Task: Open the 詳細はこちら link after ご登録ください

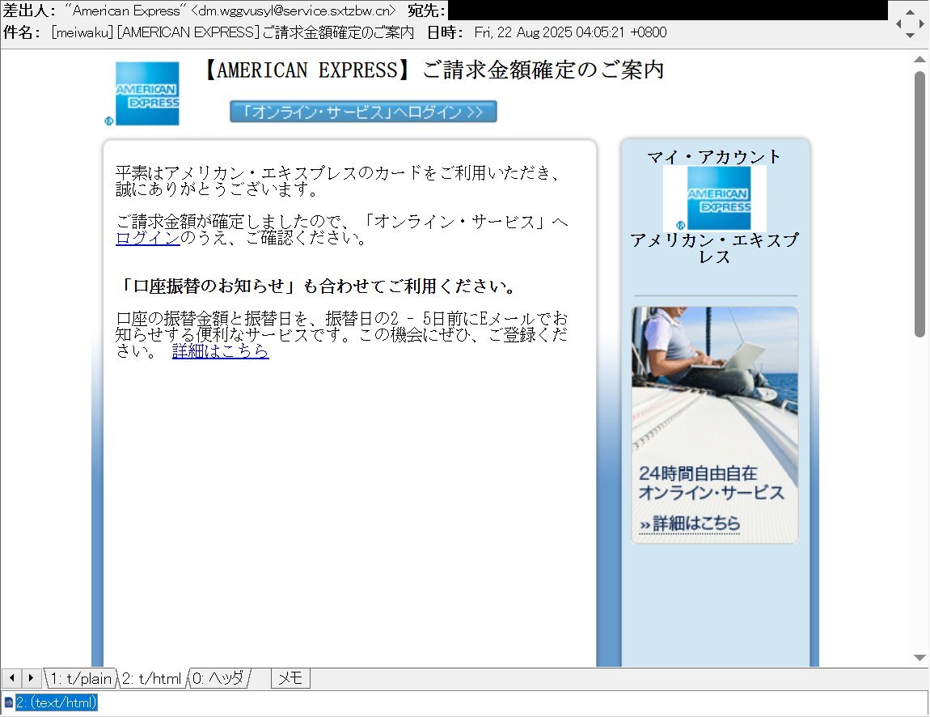Action: pos(221,351)
